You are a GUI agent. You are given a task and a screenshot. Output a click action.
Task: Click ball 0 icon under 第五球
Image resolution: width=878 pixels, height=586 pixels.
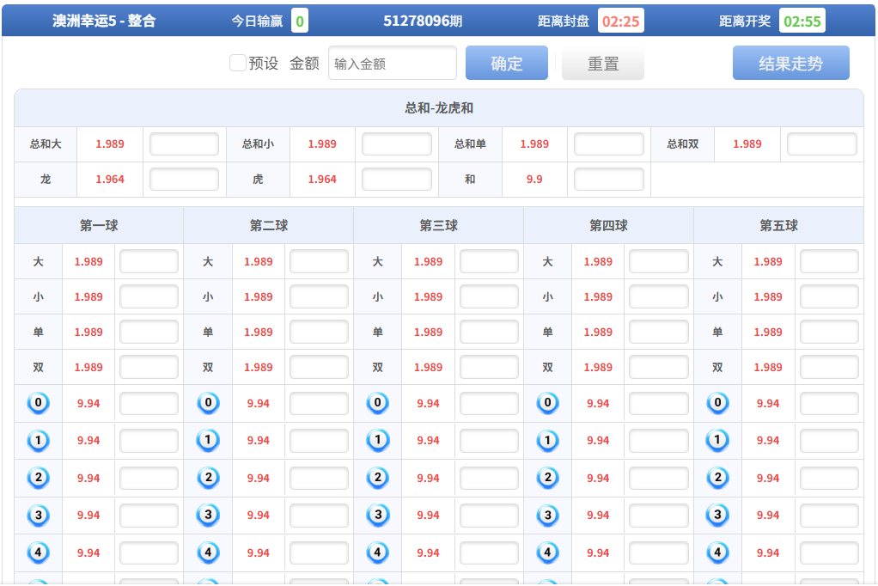(x=717, y=403)
